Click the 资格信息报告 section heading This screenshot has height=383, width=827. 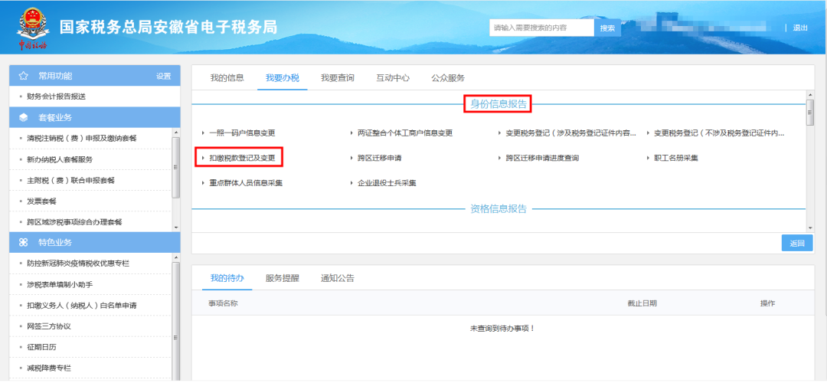point(498,209)
